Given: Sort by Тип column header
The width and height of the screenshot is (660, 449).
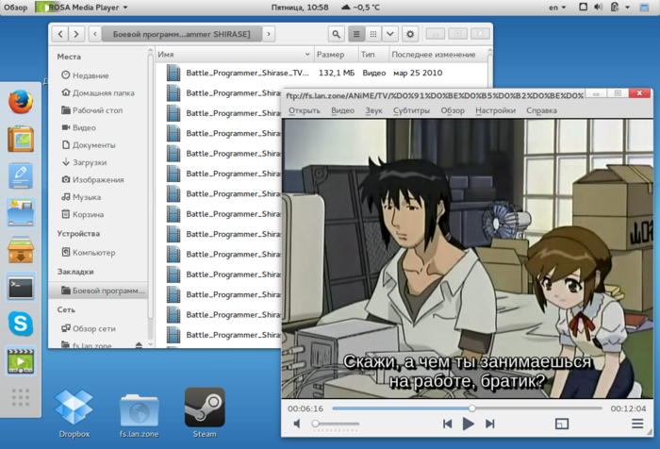Looking at the screenshot, I should 372,55.
